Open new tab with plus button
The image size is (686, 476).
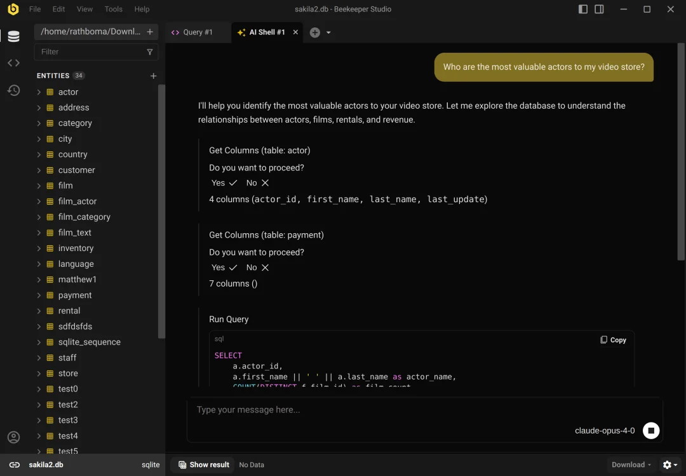tap(314, 32)
